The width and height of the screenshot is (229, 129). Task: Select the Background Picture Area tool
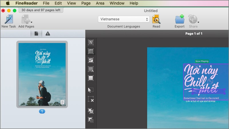point(91,69)
